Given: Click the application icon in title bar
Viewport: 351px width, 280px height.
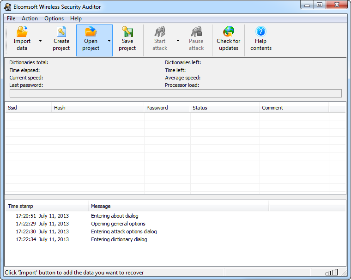Looking at the screenshot, I should (x=7, y=7).
